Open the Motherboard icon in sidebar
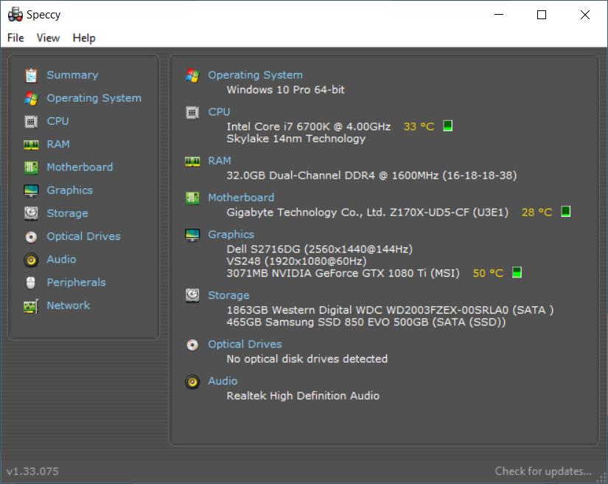608x484 pixels. [x=31, y=167]
